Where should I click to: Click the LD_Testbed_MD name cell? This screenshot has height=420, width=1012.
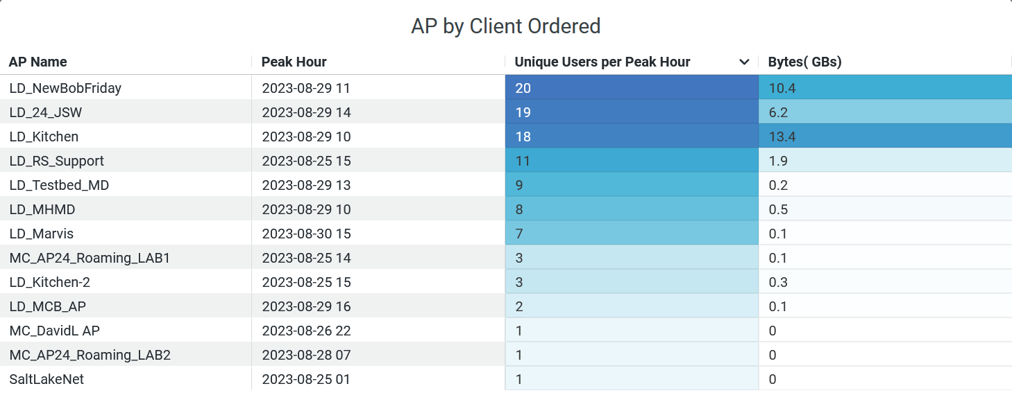(x=59, y=185)
